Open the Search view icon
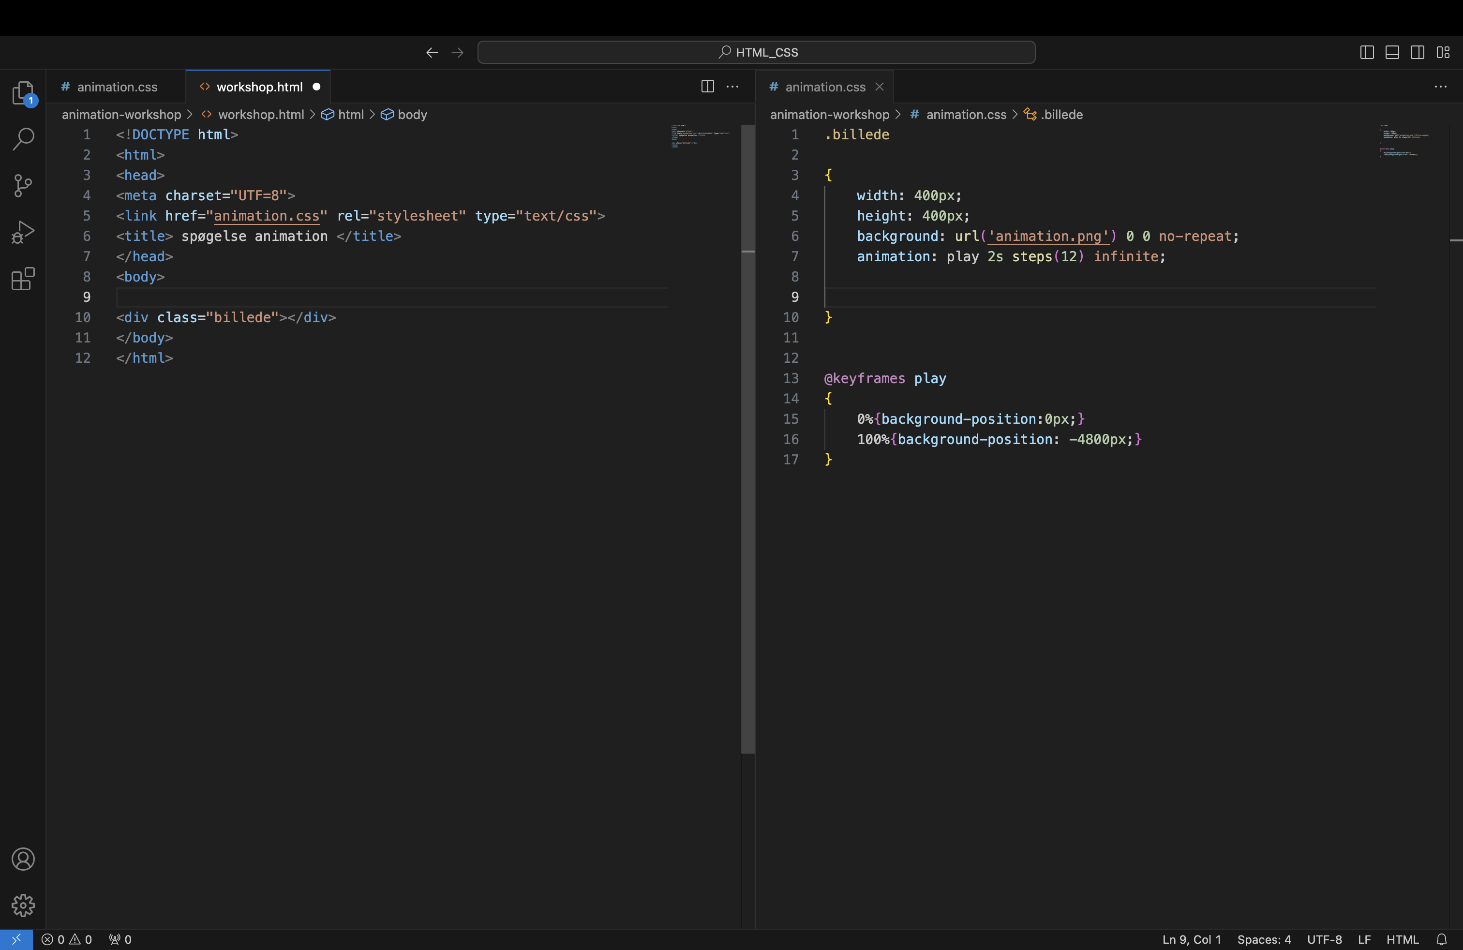 pos(23,139)
